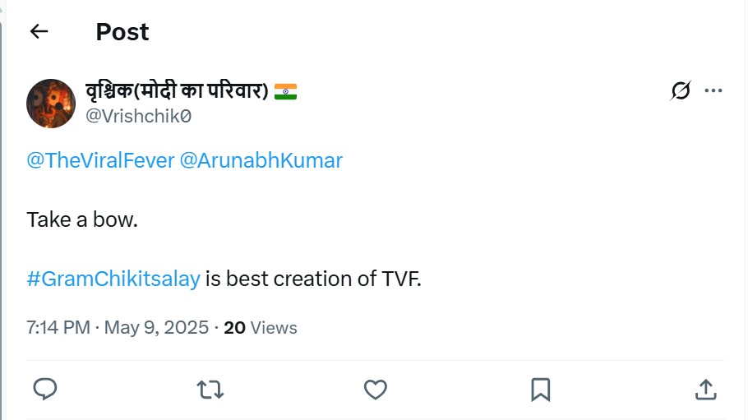Visit the @TheViralFever mention
Screen dimensions: 748x420
pos(100,160)
